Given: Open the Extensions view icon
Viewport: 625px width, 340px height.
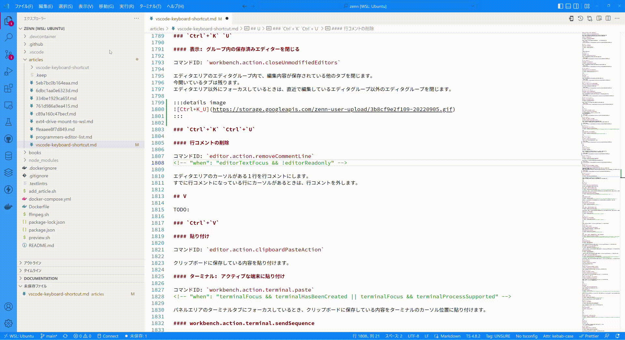Looking at the screenshot, I should [x=8, y=88].
